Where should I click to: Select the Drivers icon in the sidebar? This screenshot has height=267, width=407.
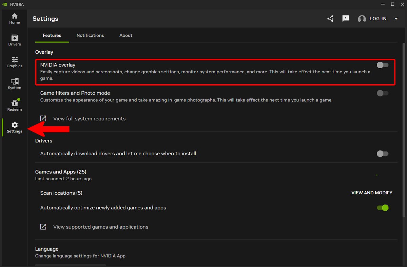(x=14, y=40)
